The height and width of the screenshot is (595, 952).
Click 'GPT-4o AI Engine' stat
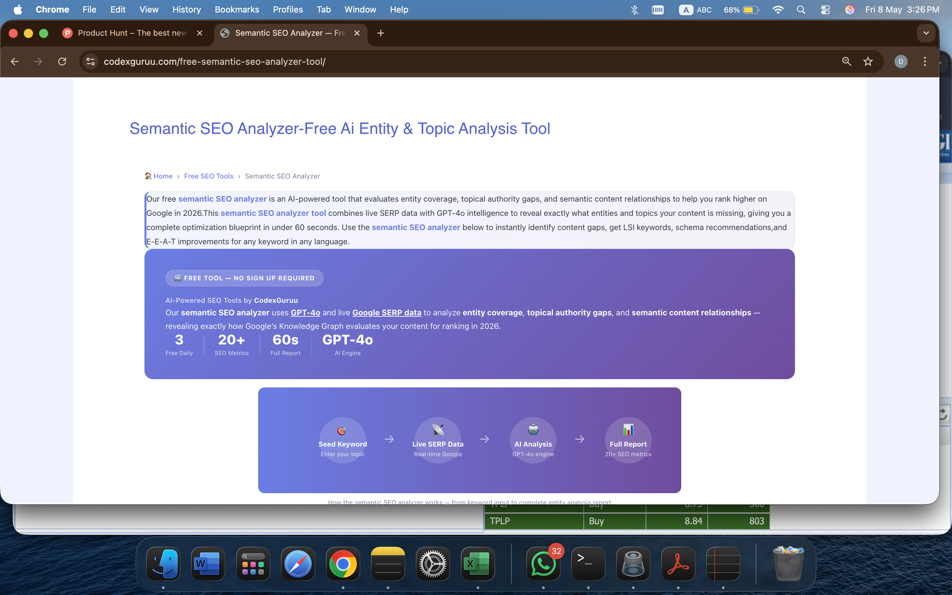point(347,345)
